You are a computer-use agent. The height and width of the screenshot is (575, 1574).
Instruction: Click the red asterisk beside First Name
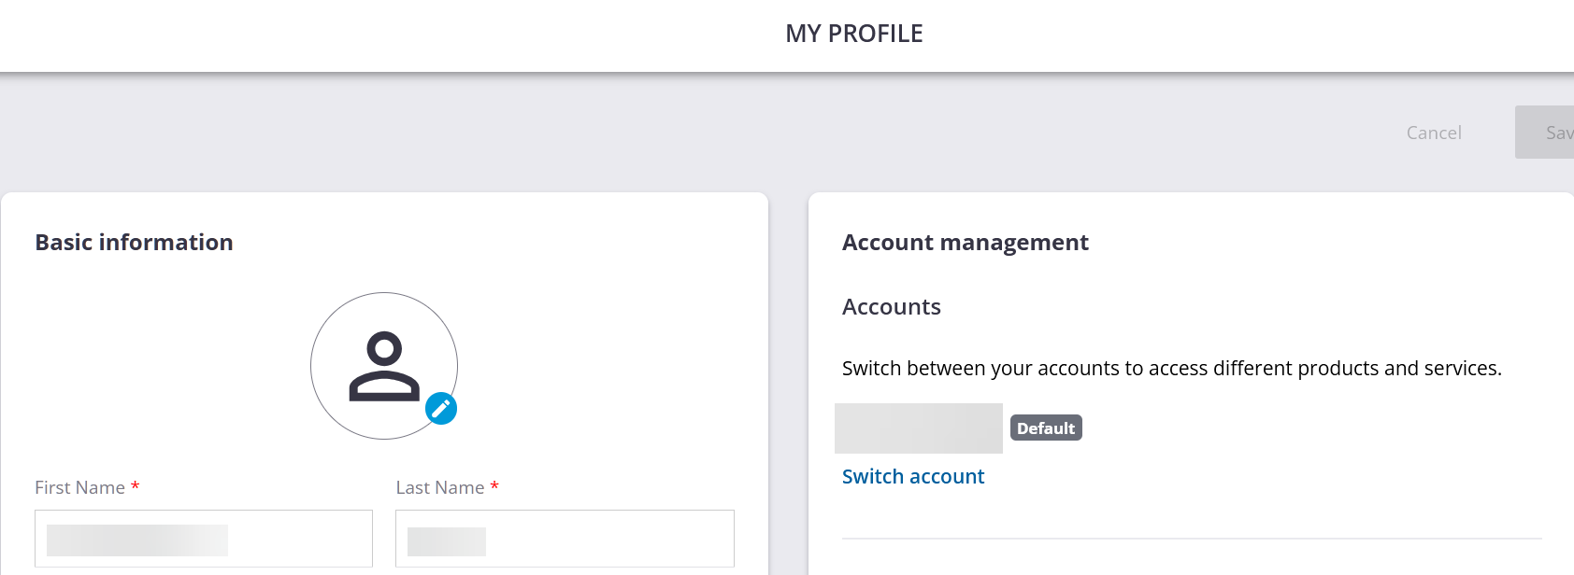136,486
